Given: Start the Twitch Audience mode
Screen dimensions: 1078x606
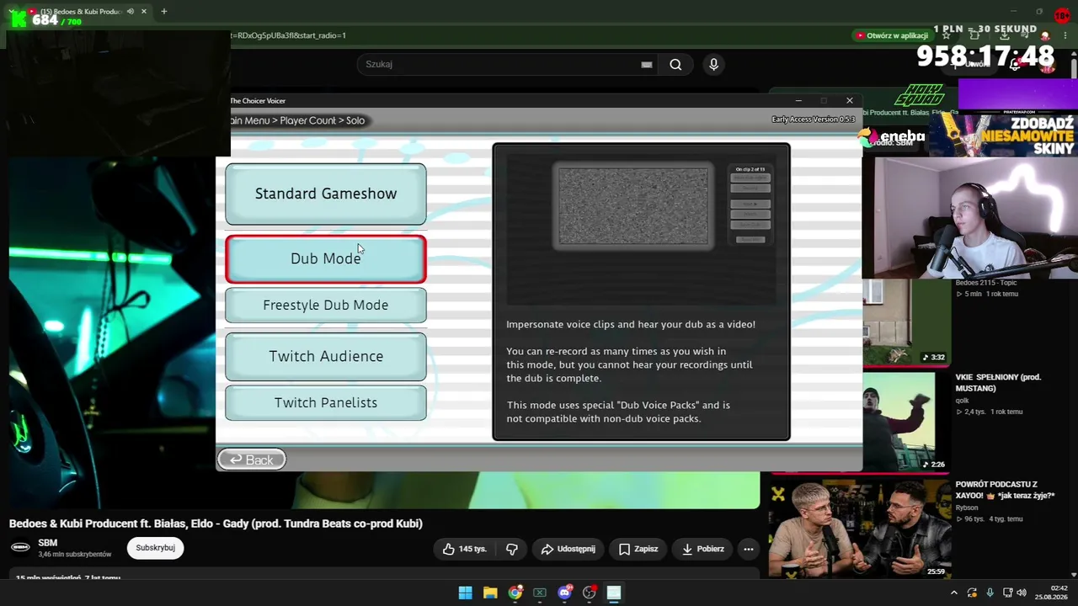Looking at the screenshot, I should [326, 356].
